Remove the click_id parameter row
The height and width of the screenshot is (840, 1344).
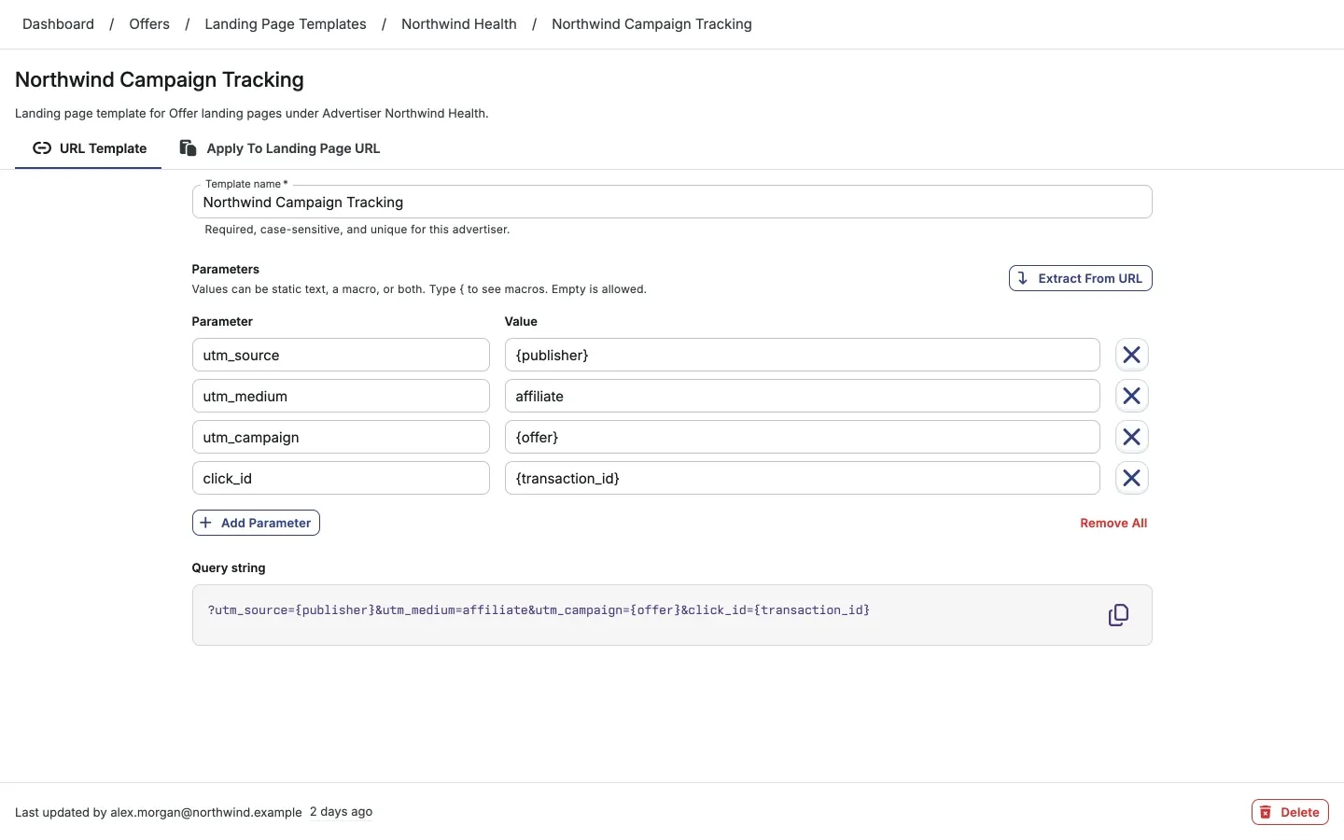pos(1131,478)
